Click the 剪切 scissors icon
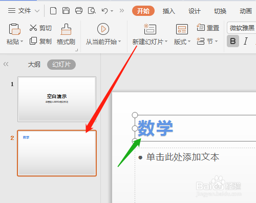Screen dimensions: 256x203 coord(33,28)
